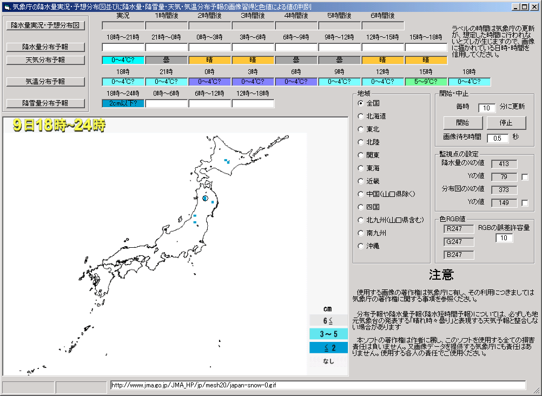Screen dimensions: 542x396
Task: Click the 12時～18時 snowfall value box
Action: [x=253, y=103]
